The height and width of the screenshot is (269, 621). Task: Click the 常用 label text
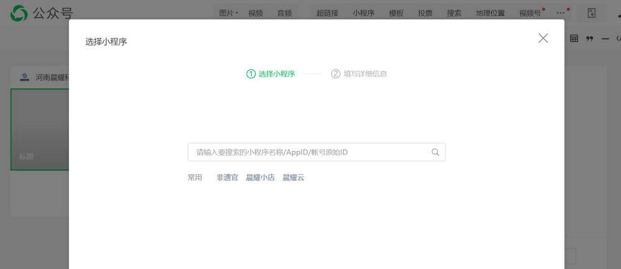195,178
